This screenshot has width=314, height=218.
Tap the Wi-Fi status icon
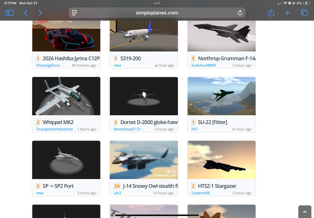pos(285,3)
